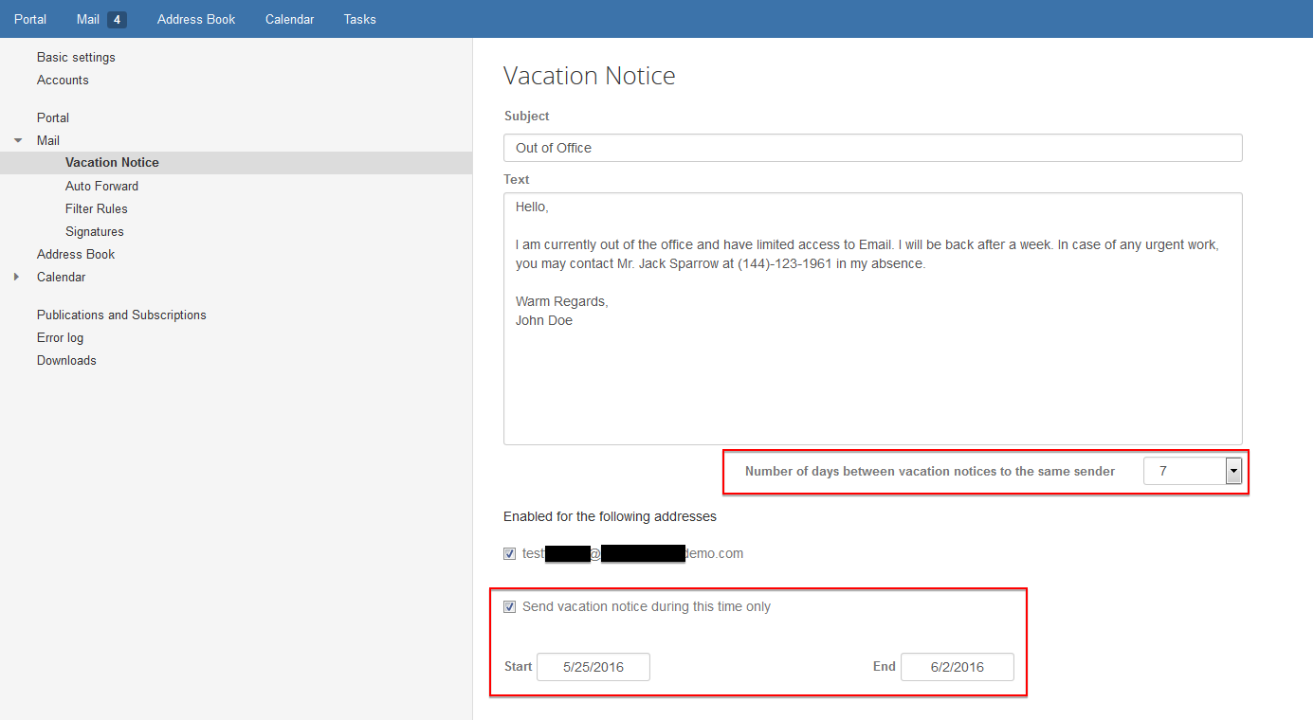Toggle 'Send vacation notice during this time only'
This screenshot has width=1314, height=720.
point(510,607)
